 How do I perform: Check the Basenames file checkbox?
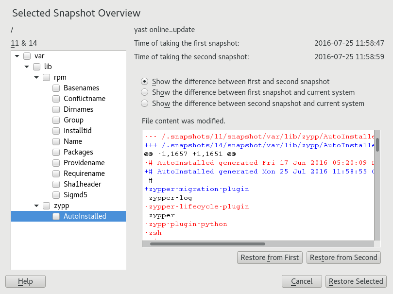[x=56, y=88]
